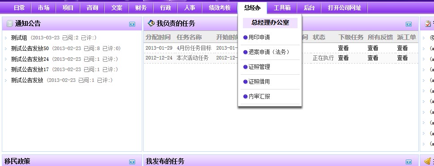Screen dimensions: 434x166
Task: Collapse the 移民政策 panel
Action: pyautogui.click(x=132, y=162)
